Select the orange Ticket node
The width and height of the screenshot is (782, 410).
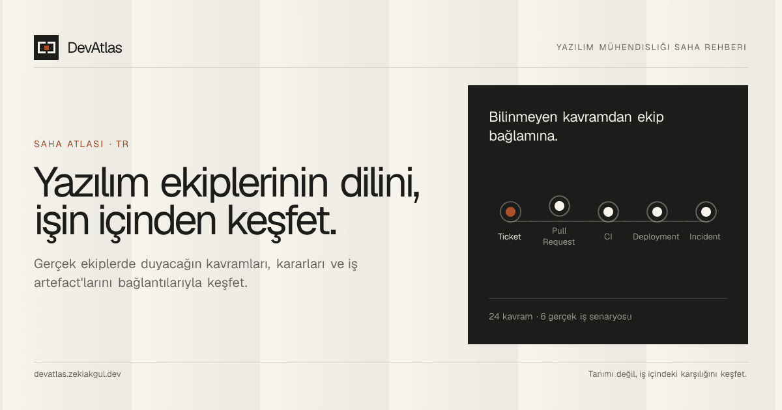tap(510, 212)
